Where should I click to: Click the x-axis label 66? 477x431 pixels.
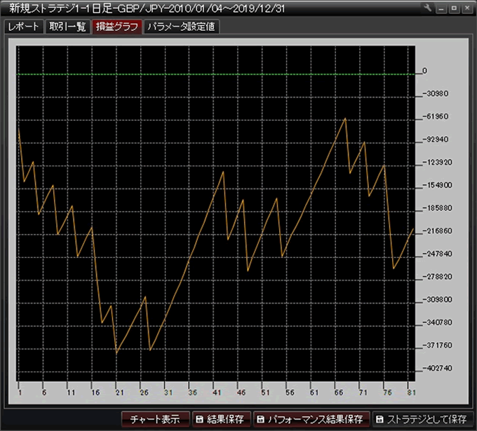(339, 392)
